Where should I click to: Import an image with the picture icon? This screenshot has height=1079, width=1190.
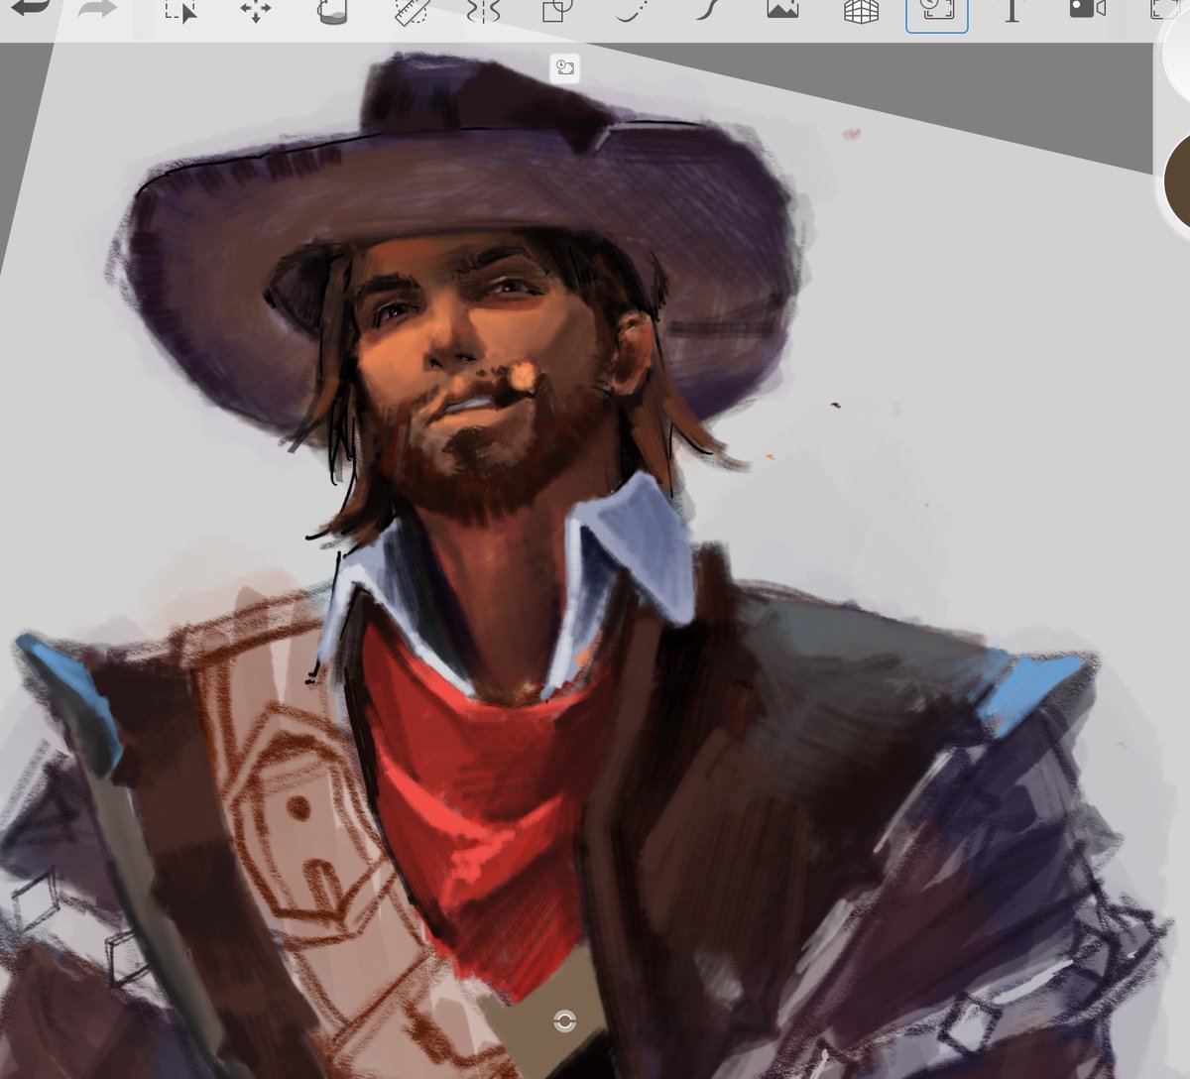coord(782,10)
